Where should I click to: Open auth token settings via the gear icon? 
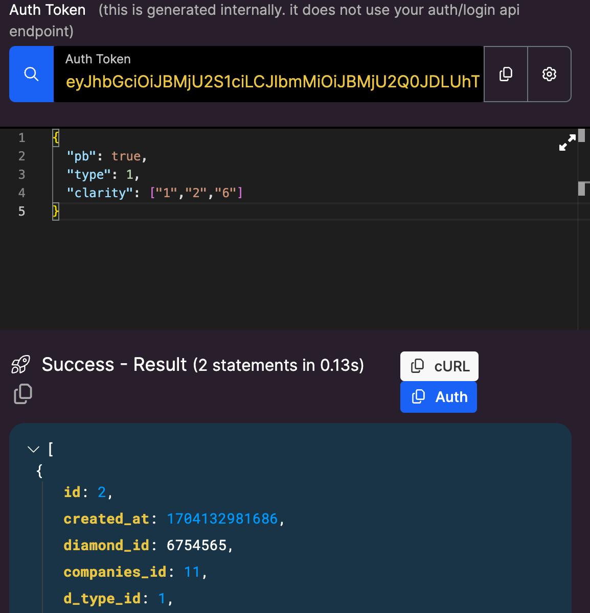pos(549,74)
